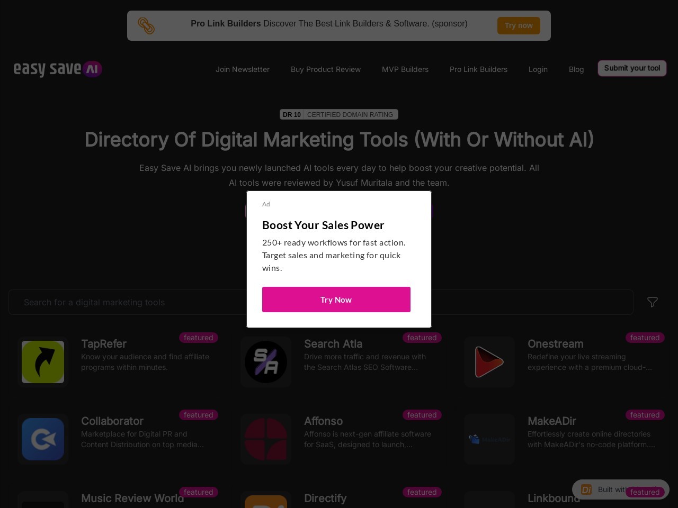Open the filter funnel icon beside search

(653, 302)
